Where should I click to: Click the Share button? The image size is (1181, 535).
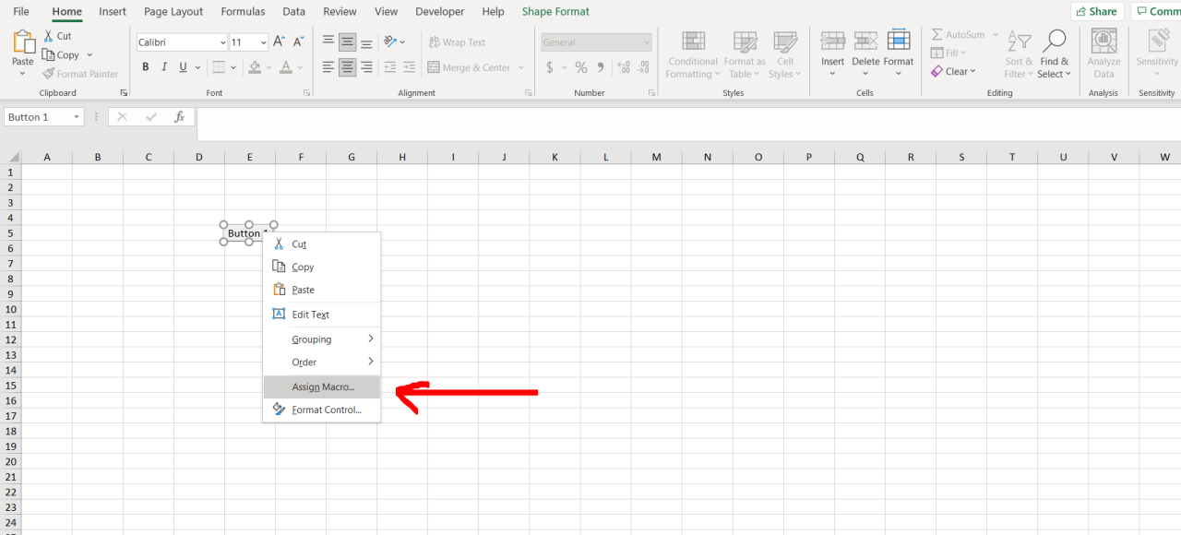point(1096,10)
